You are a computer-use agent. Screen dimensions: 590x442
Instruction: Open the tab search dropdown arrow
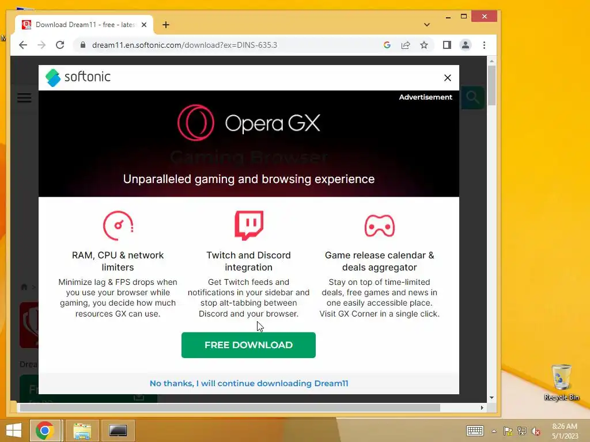[427, 25]
